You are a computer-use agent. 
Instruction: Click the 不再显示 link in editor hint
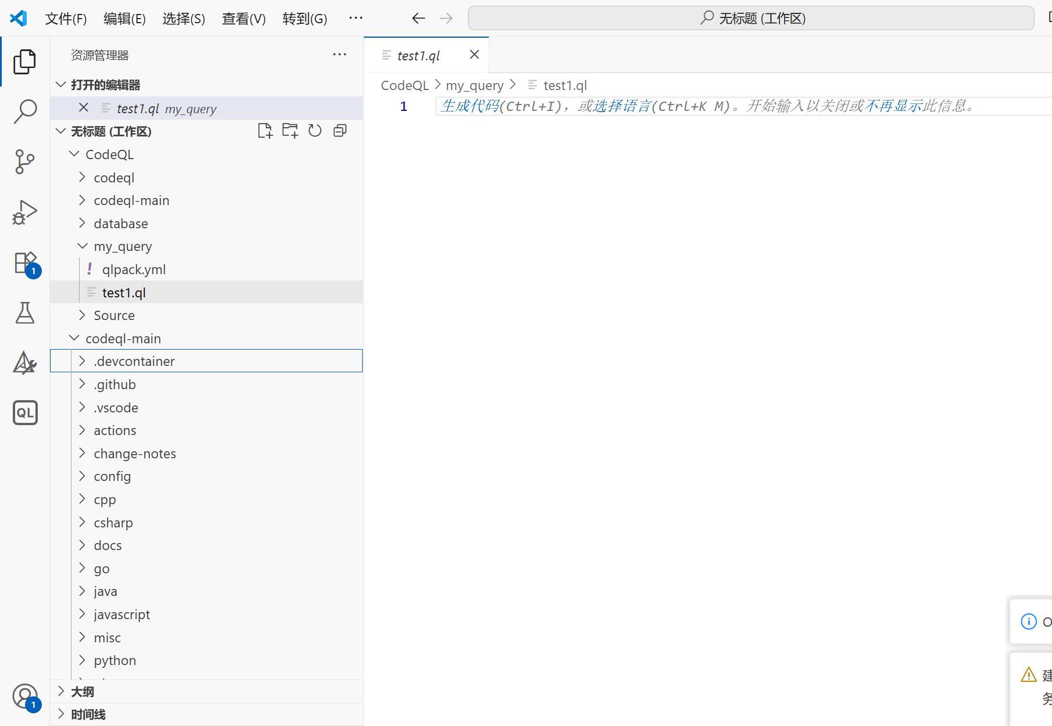click(x=893, y=106)
